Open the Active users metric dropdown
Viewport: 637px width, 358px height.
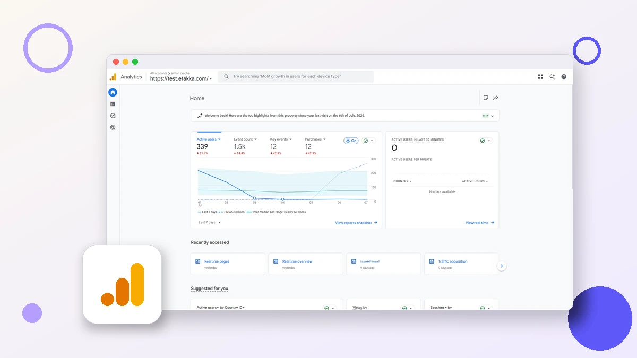[x=209, y=139]
